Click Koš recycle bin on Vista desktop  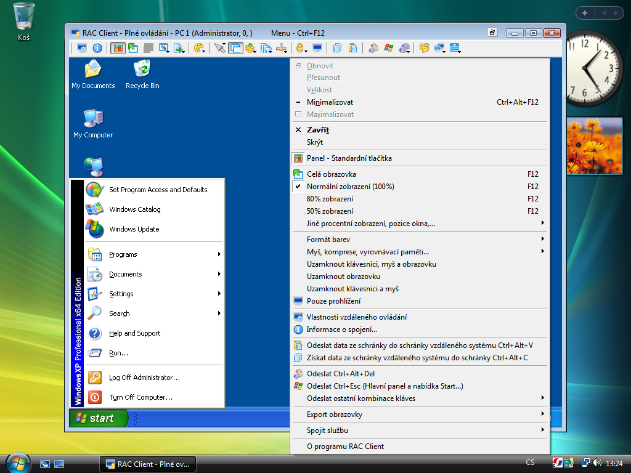tap(24, 22)
